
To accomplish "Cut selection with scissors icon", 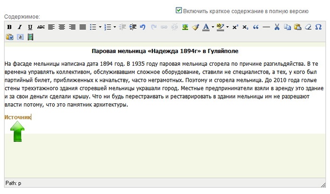I will click(277, 27).
